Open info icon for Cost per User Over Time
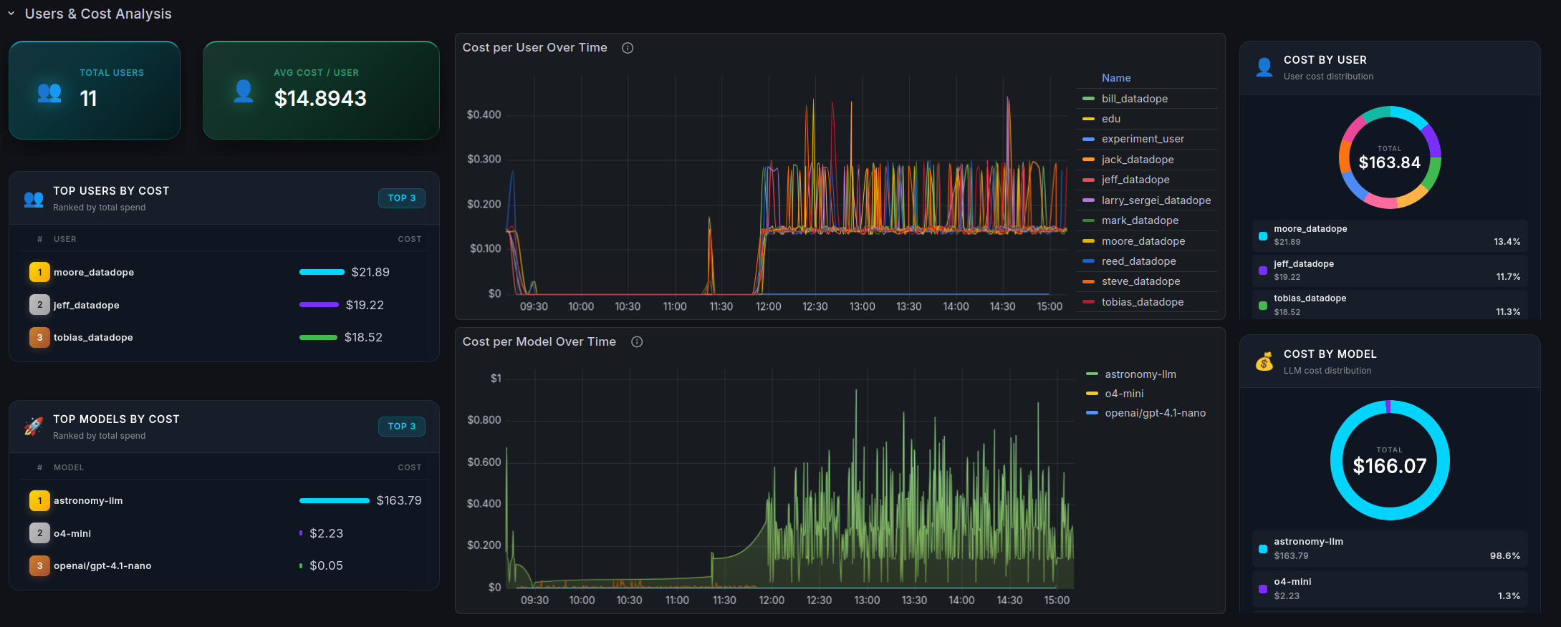Viewport: 1561px width, 627px height. tap(628, 48)
